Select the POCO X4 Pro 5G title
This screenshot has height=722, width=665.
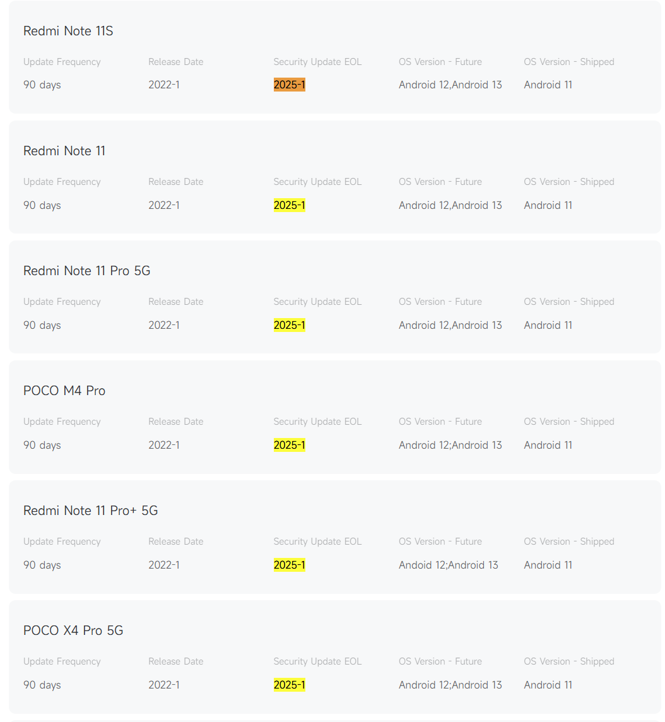73,630
